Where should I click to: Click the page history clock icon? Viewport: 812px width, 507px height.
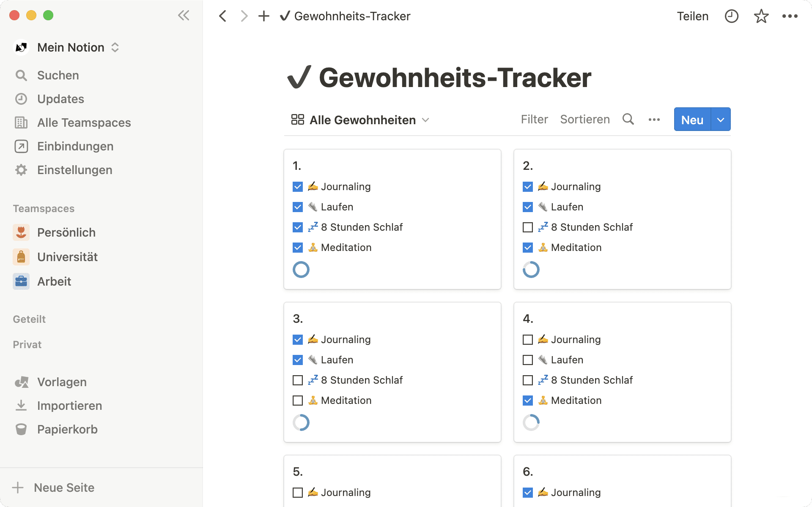[x=731, y=16]
